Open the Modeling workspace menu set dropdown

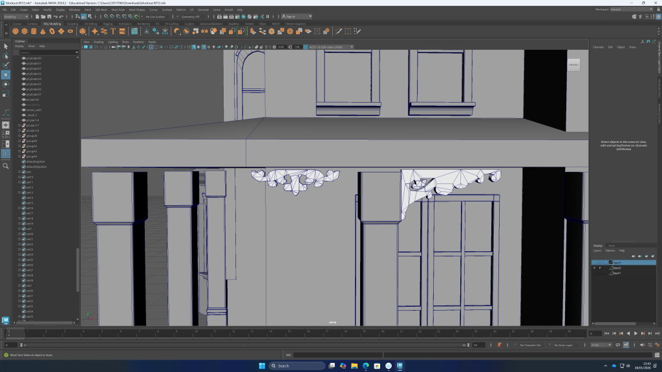[x=16, y=17]
